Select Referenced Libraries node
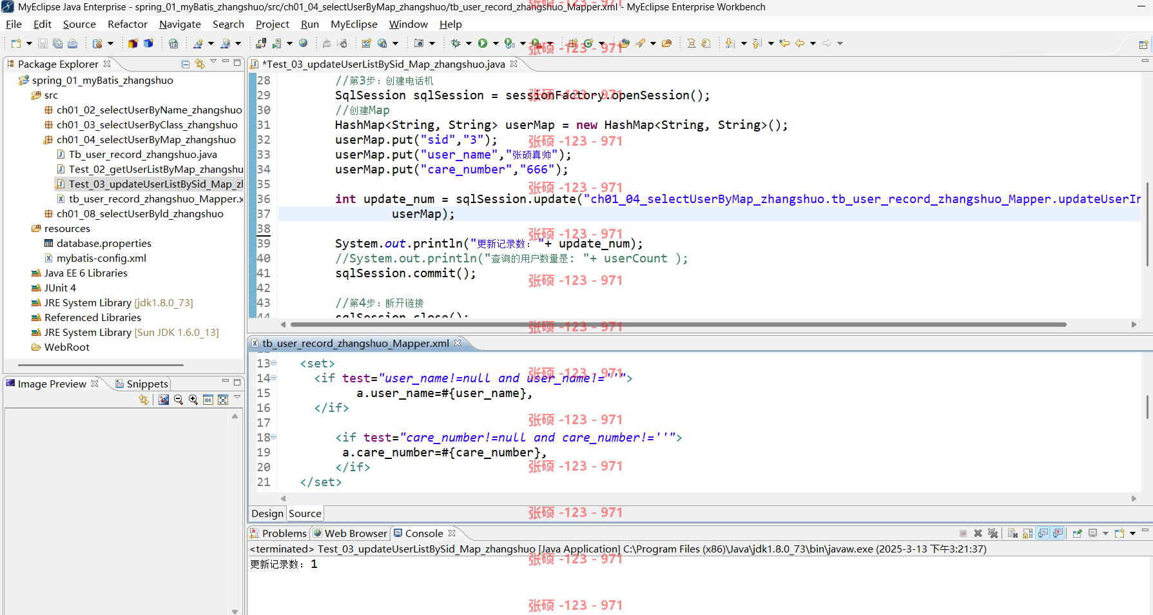The width and height of the screenshot is (1153, 615). click(x=86, y=318)
